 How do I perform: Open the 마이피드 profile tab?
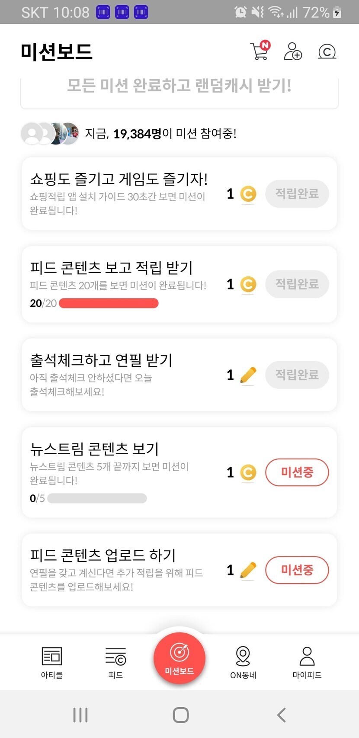coord(307,662)
